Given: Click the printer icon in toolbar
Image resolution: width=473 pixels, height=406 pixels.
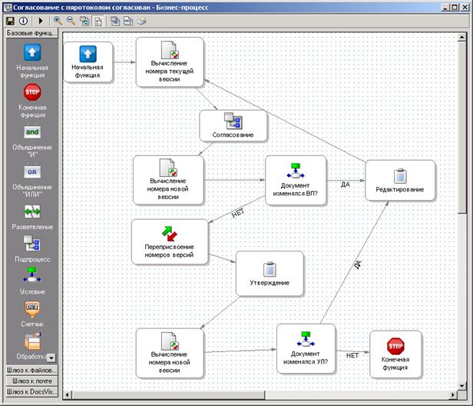Looking at the screenshot, I should 142,21.
